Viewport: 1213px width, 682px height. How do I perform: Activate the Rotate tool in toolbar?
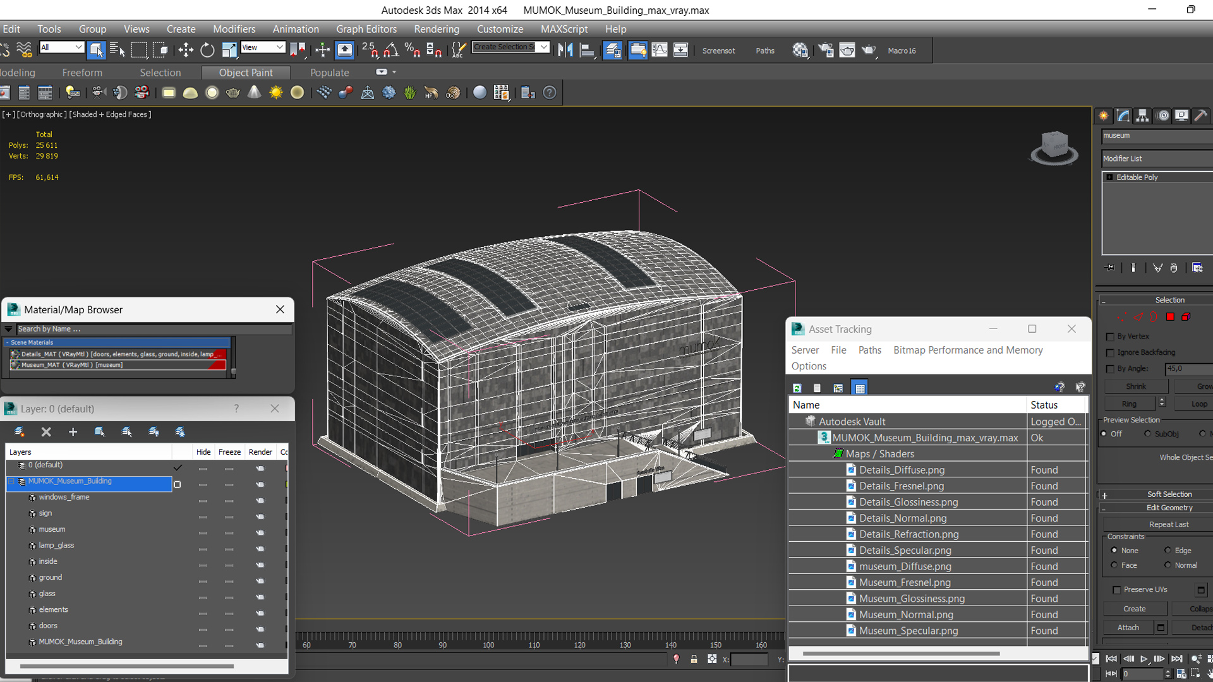[207, 50]
